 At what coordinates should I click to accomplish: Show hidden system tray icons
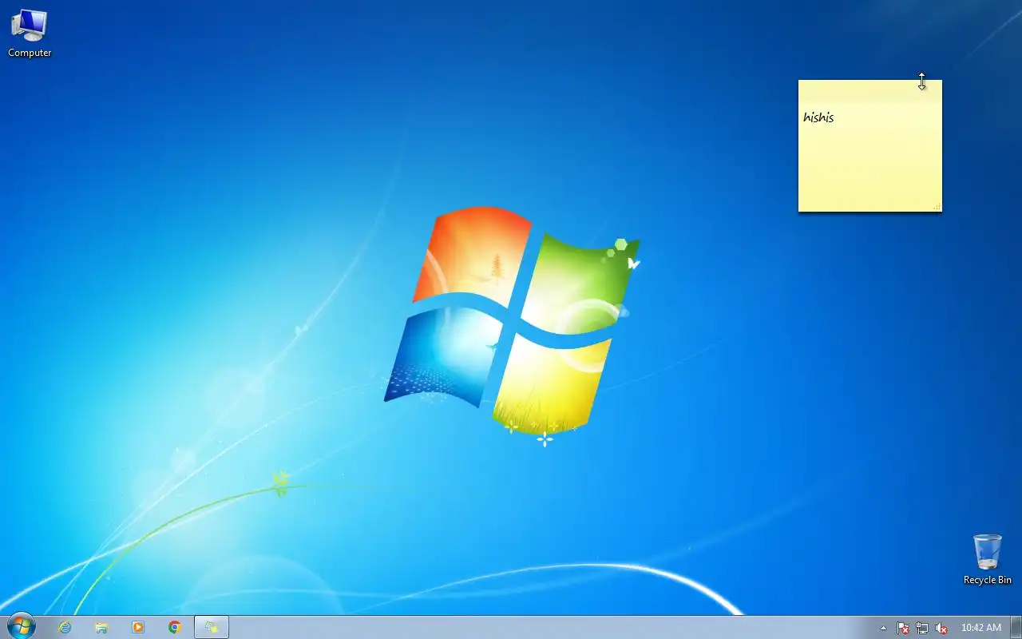coord(883,628)
